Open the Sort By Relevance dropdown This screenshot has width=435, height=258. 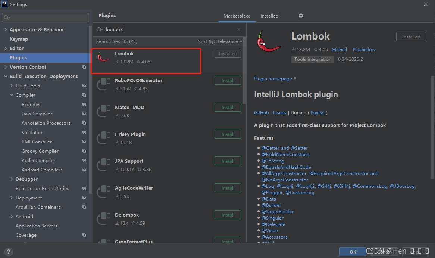tap(220, 41)
